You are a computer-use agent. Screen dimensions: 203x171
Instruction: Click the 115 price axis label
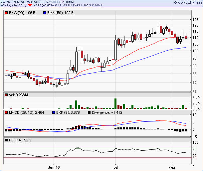(x=195, y=31)
